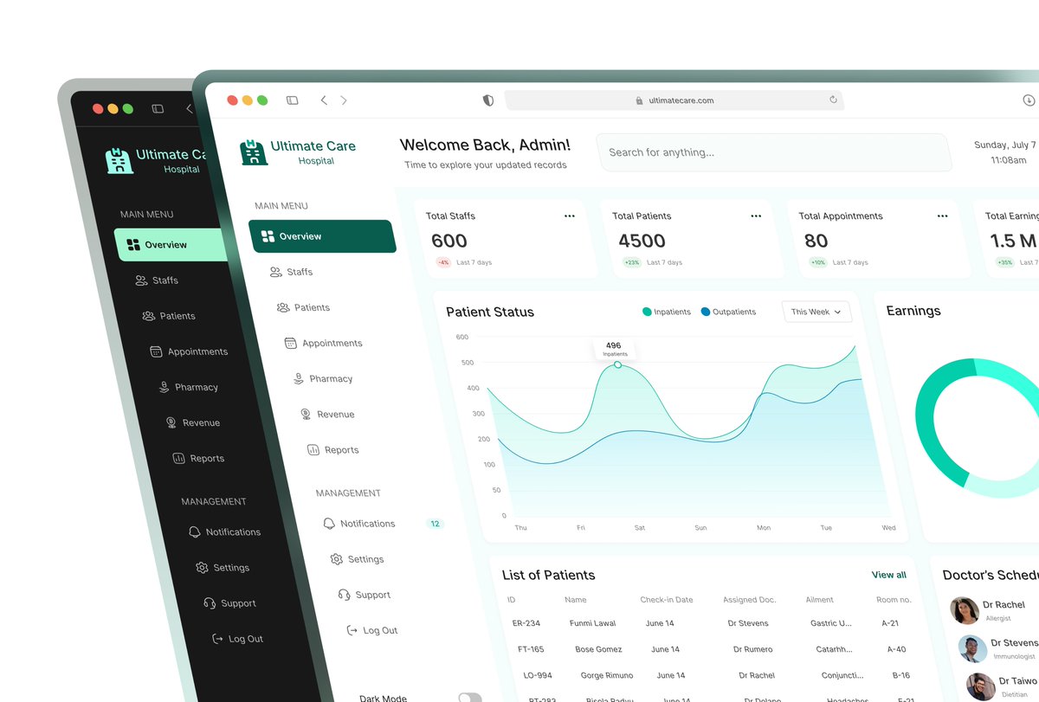The height and width of the screenshot is (702, 1039).
Task: Click Patients group icon in the dark window
Action: (149, 316)
